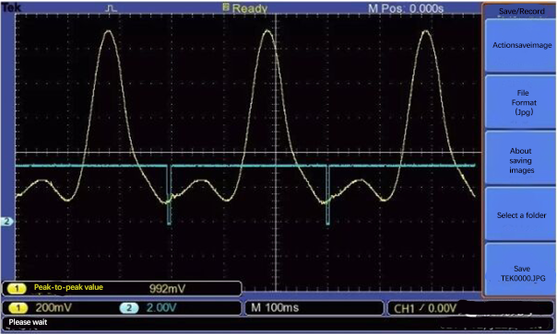Click the Ready status indicator icon

[226, 6]
